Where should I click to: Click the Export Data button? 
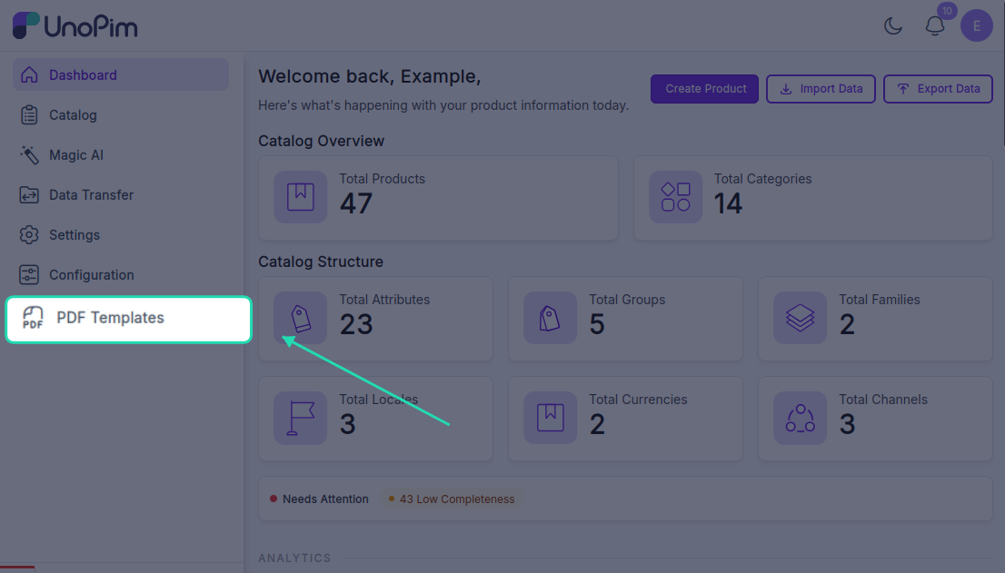[938, 89]
